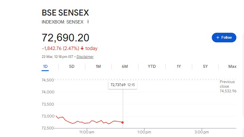
Task: Open the three-dot more options menu
Action: [88, 22]
